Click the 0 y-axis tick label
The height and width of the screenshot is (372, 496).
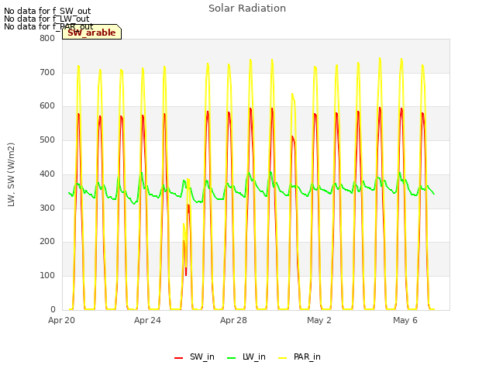click(53, 309)
